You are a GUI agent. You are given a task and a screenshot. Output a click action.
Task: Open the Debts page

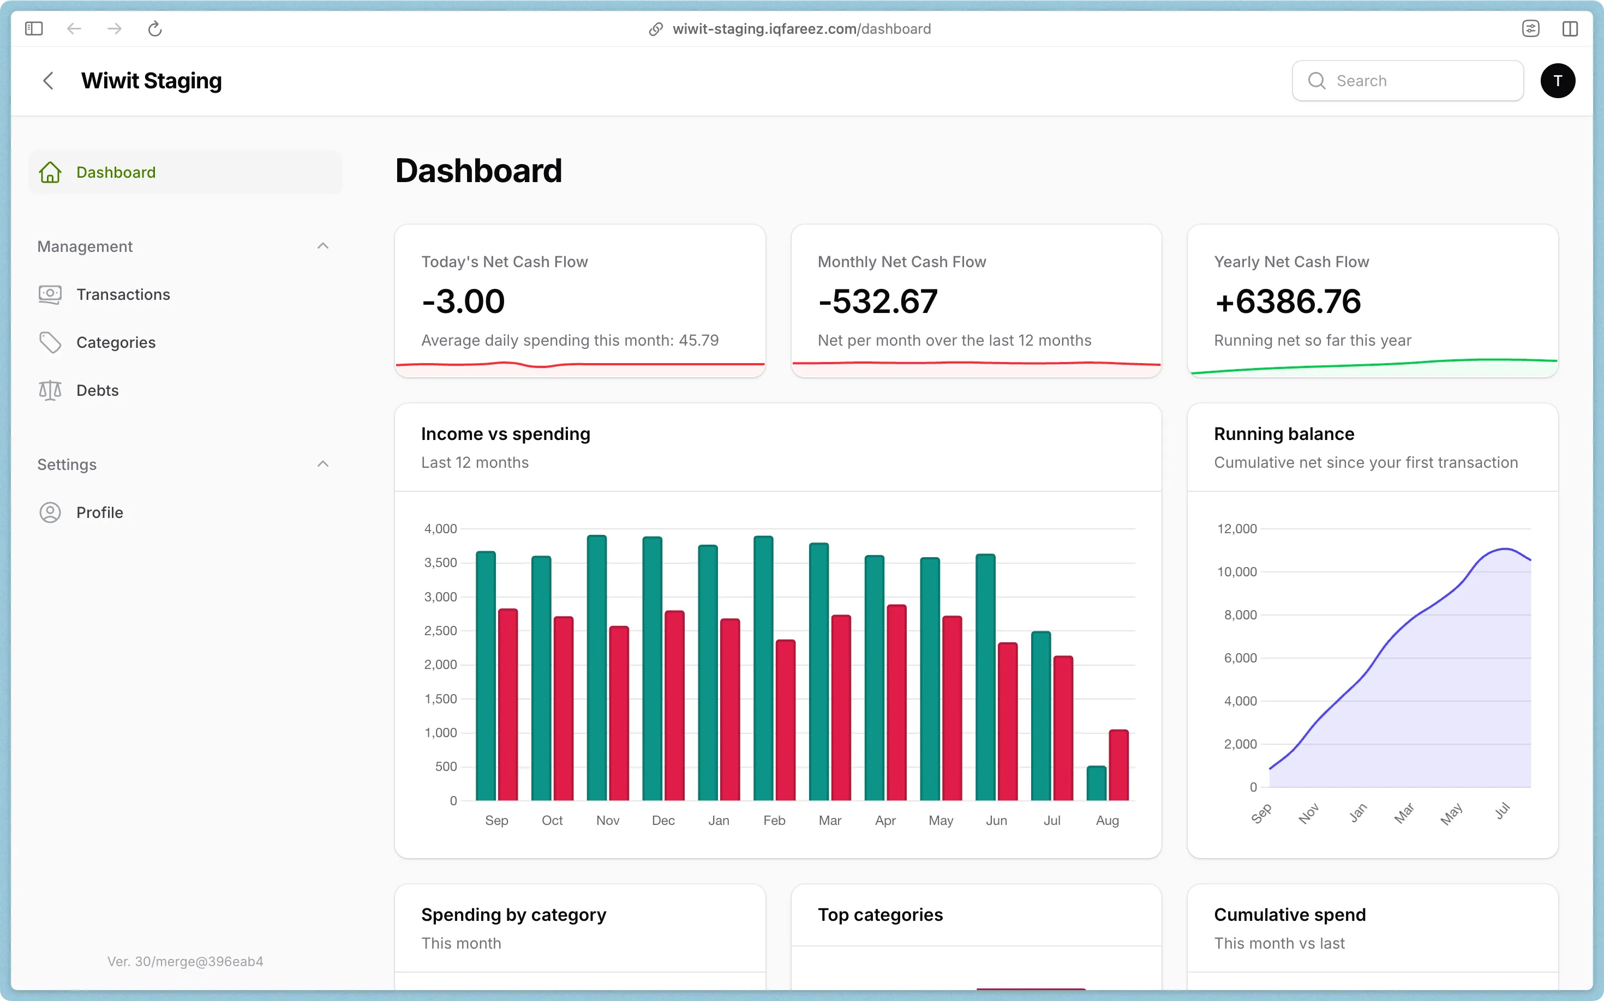tap(185, 390)
